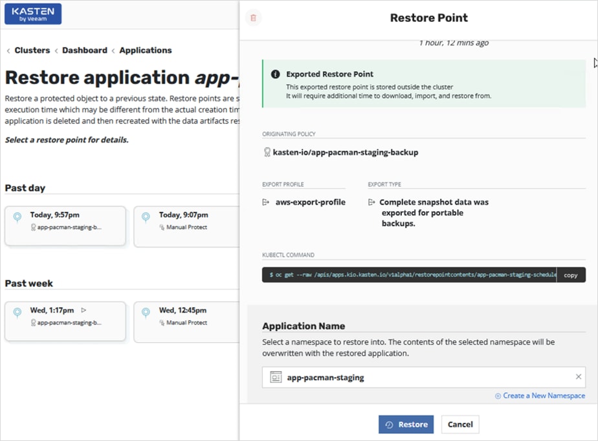Click the Kasten by Veeam logo
This screenshot has height=441, width=598.
[x=33, y=14]
